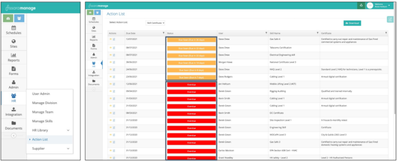Open Schedules calendar icon in large sidebar
This screenshot has width=398, height=162.
[14, 28]
